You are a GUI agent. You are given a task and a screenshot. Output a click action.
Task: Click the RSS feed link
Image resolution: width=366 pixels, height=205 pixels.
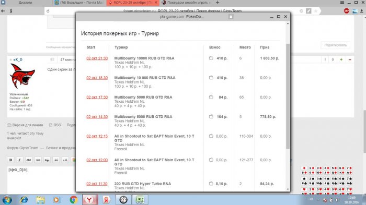tap(57, 125)
